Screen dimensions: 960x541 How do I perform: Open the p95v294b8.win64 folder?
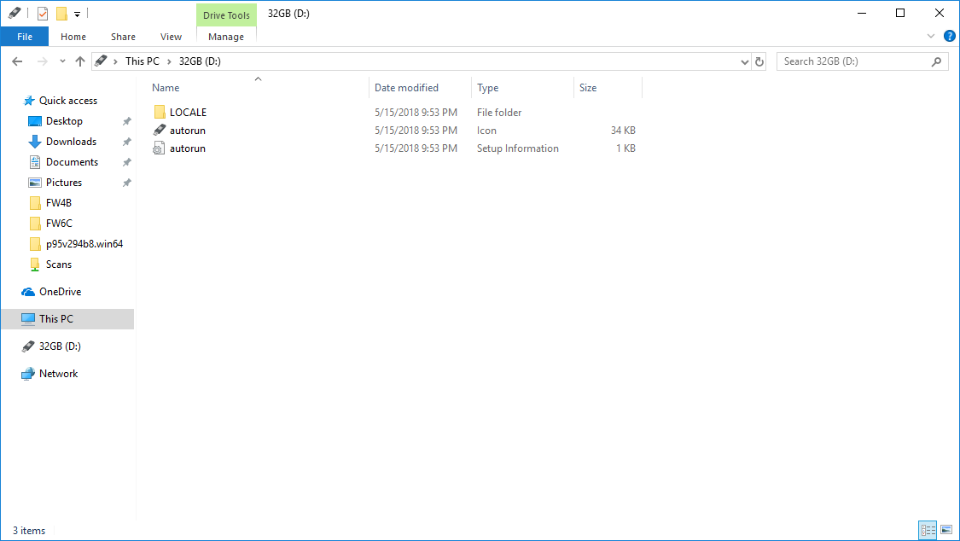(x=84, y=243)
